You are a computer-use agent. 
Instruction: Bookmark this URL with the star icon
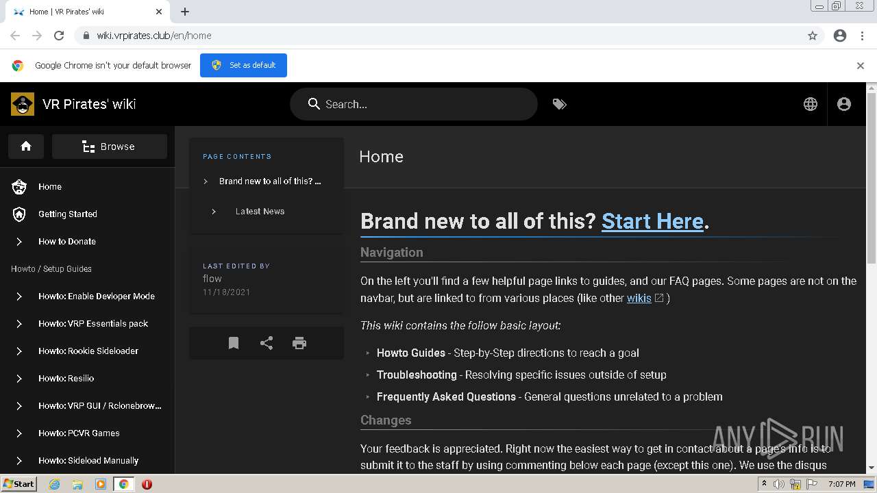click(x=813, y=36)
